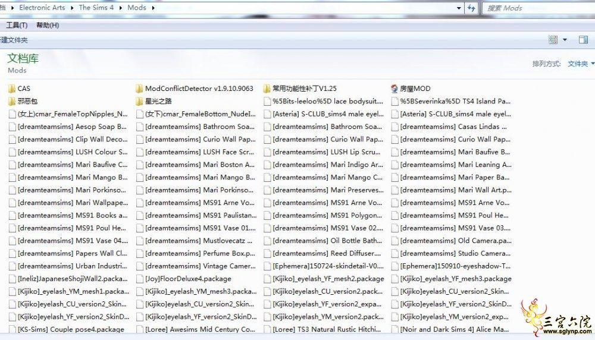Screen dimensions: 595x340
Task: Select file icon of [dreamteamsims] Old Camera
Action: point(394,241)
